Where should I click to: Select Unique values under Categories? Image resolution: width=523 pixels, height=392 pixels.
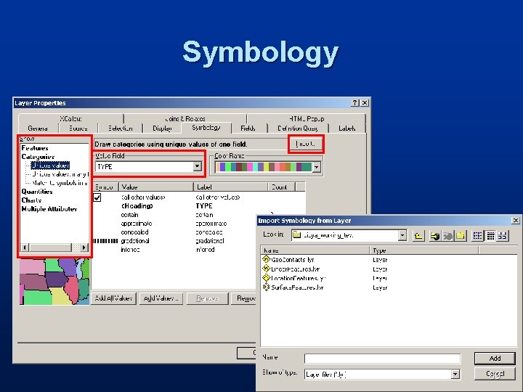pos(50,166)
